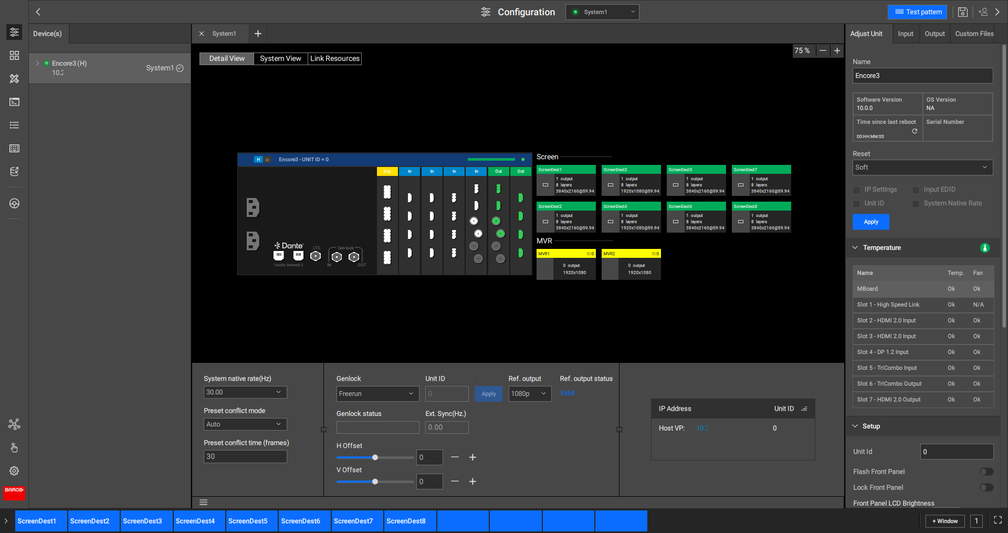
Task: Click the unit Name input field
Action: point(922,76)
